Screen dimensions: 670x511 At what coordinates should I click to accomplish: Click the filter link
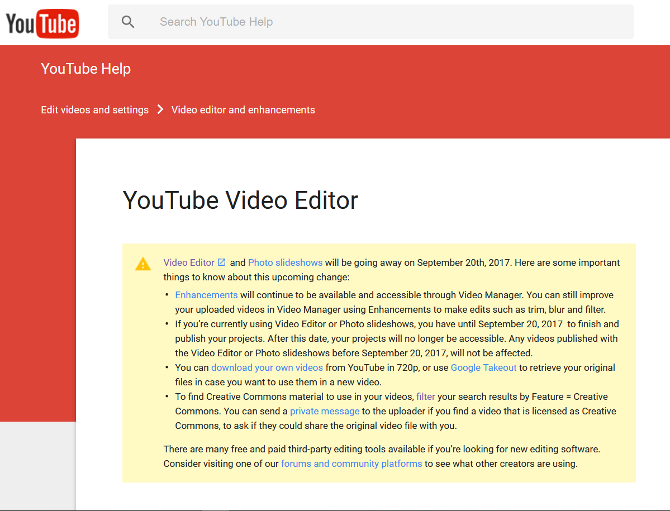[425, 397]
